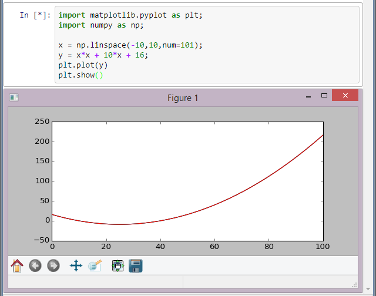Maximize the Figure 1 window
Viewport: 376px width, 296px height.
pyautogui.click(x=324, y=96)
